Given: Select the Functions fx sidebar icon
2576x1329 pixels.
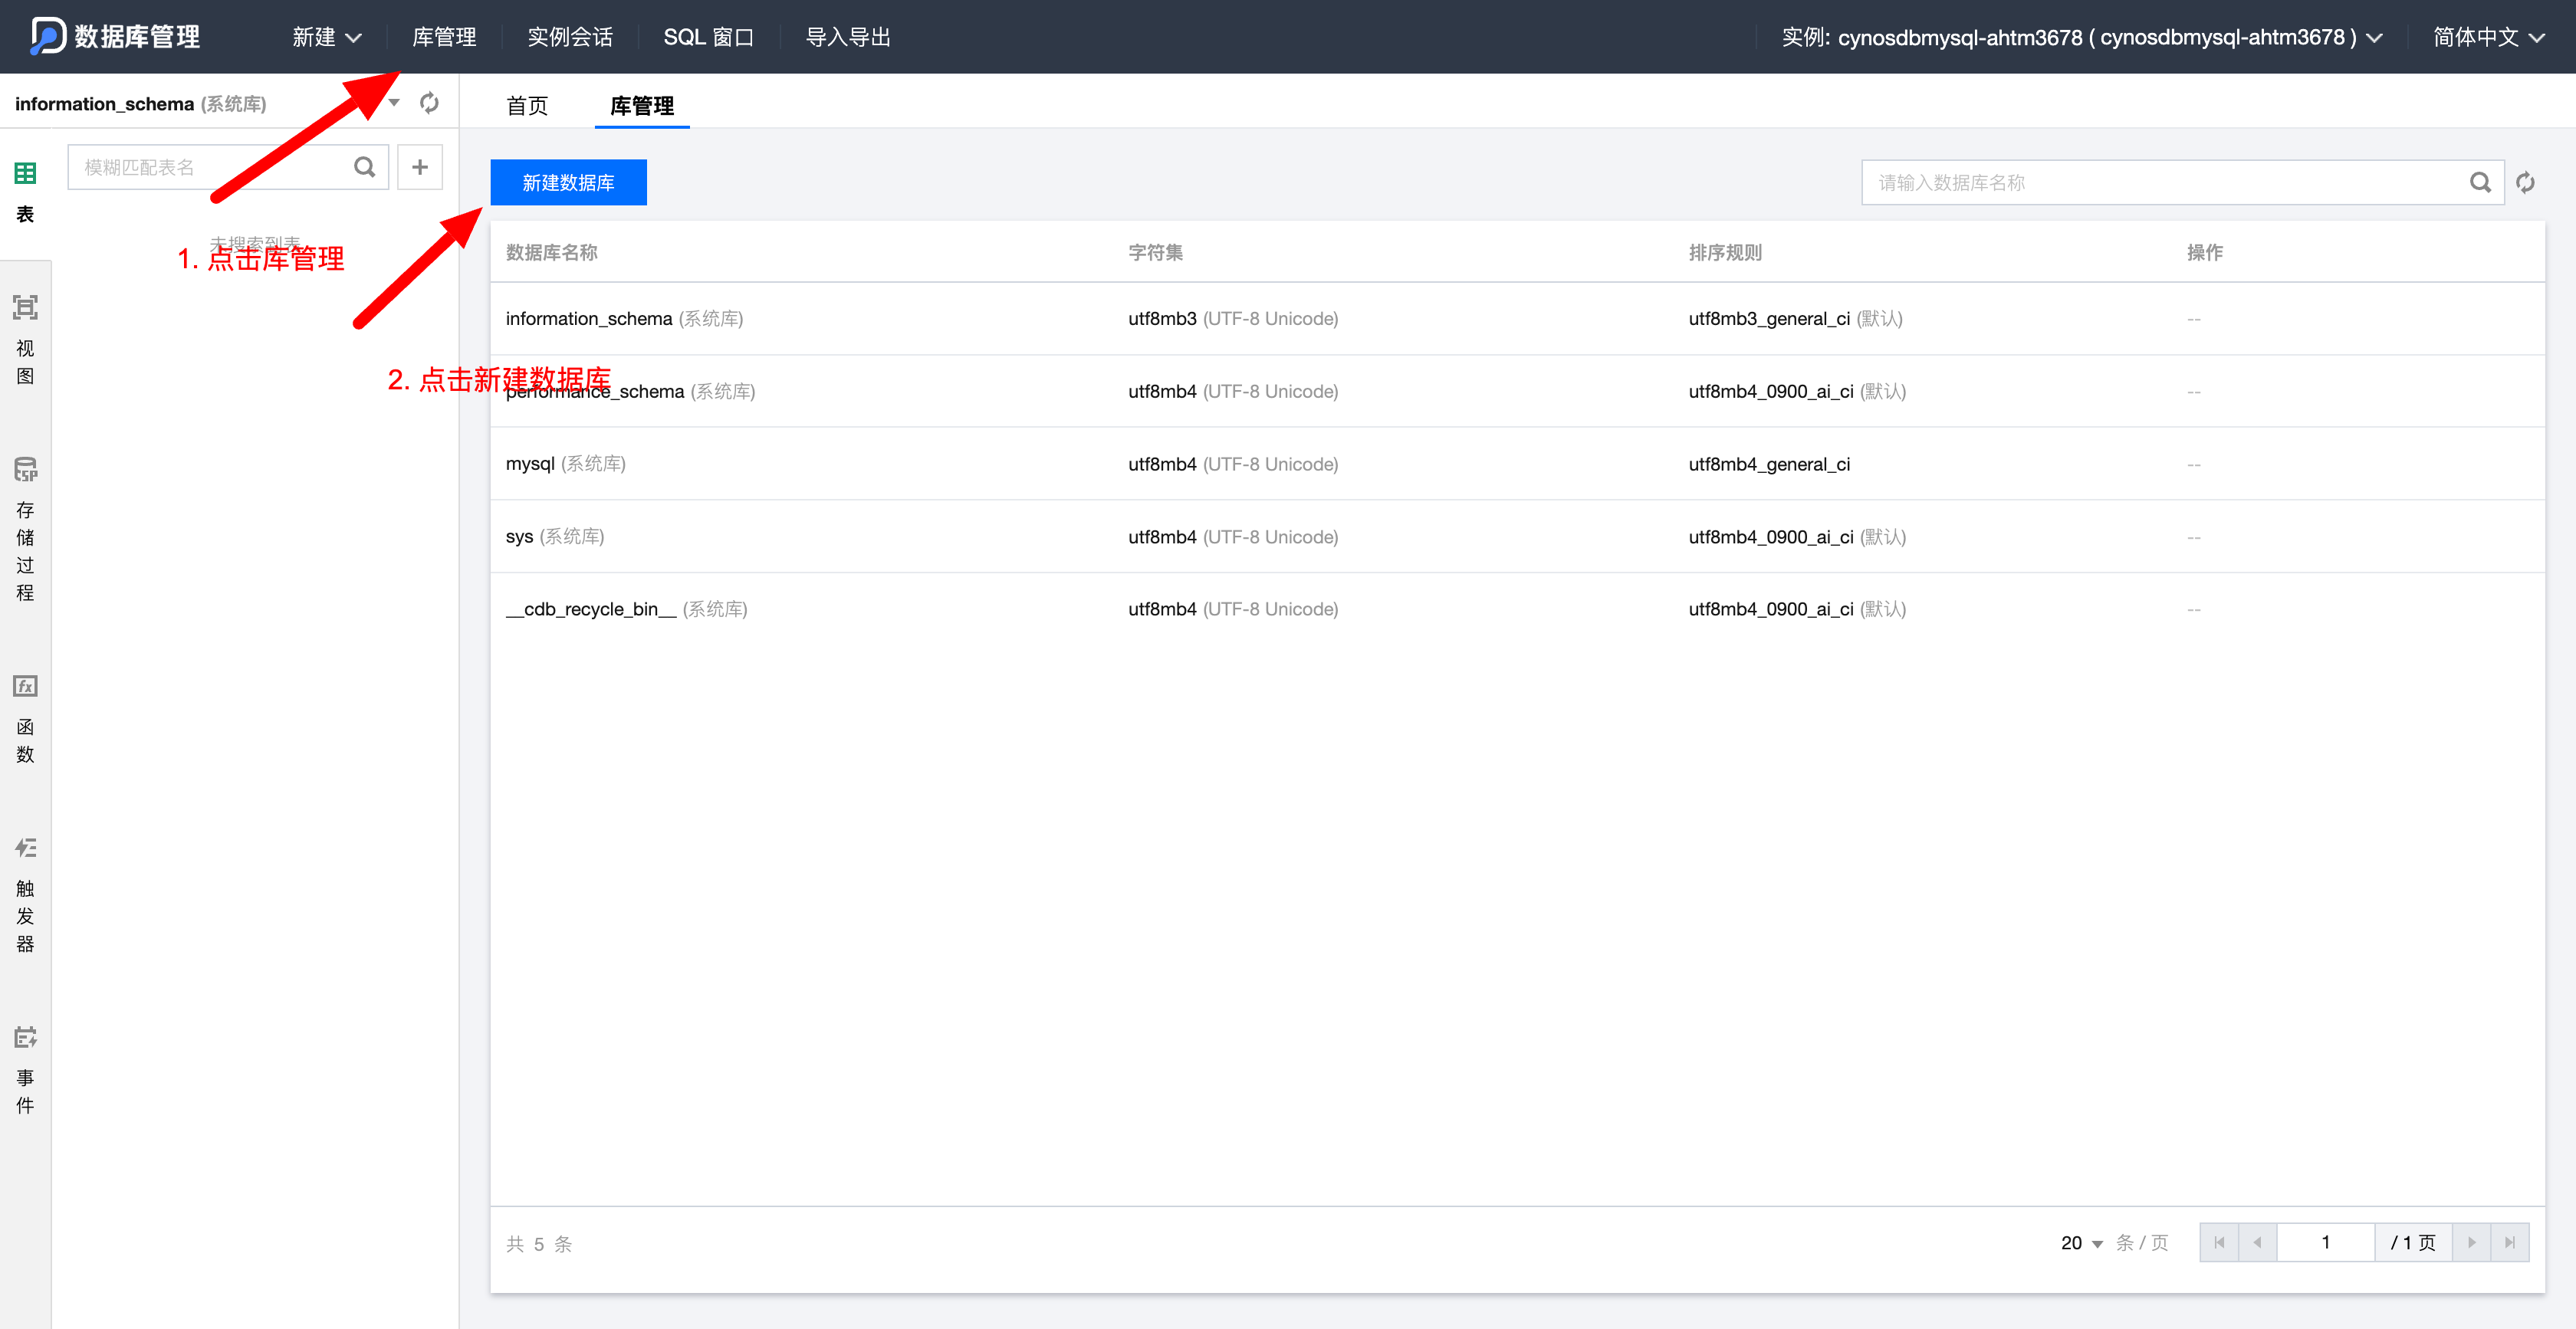Looking at the screenshot, I should (x=25, y=686).
